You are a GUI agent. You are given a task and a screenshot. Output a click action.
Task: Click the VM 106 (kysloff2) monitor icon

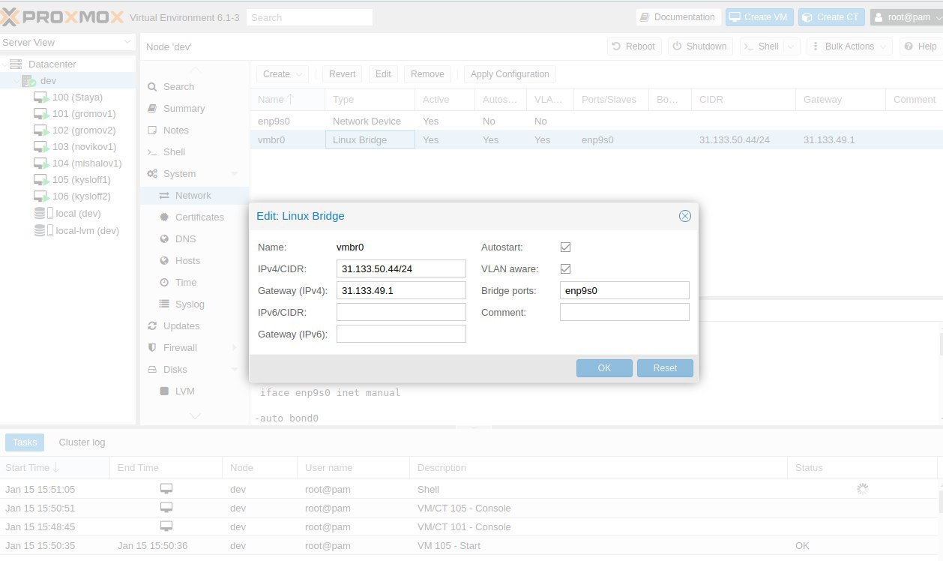tap(41, 196)
